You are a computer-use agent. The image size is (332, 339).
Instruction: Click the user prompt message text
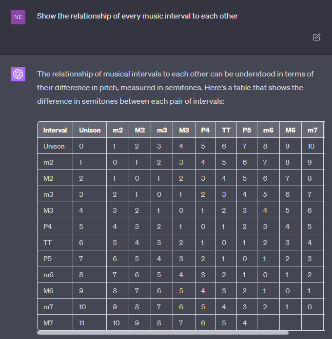coord(137,16)
